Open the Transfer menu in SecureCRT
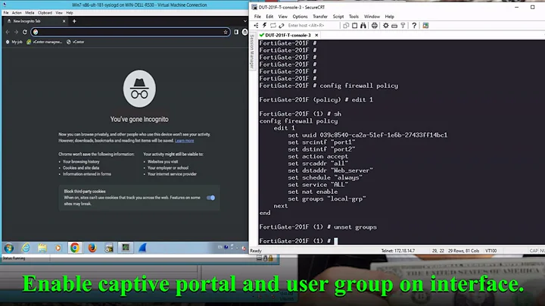The height and width of the screenshot is (306, 545). [x=320, y=17]
